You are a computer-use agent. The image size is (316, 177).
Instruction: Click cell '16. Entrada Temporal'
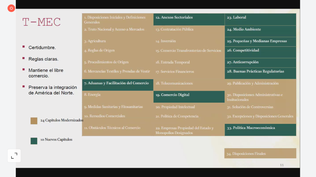point(189,63)
